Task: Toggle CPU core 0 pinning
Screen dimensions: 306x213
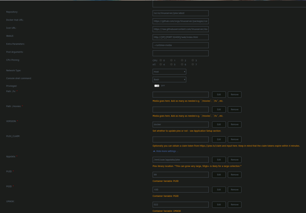Action: click(161, 61)
